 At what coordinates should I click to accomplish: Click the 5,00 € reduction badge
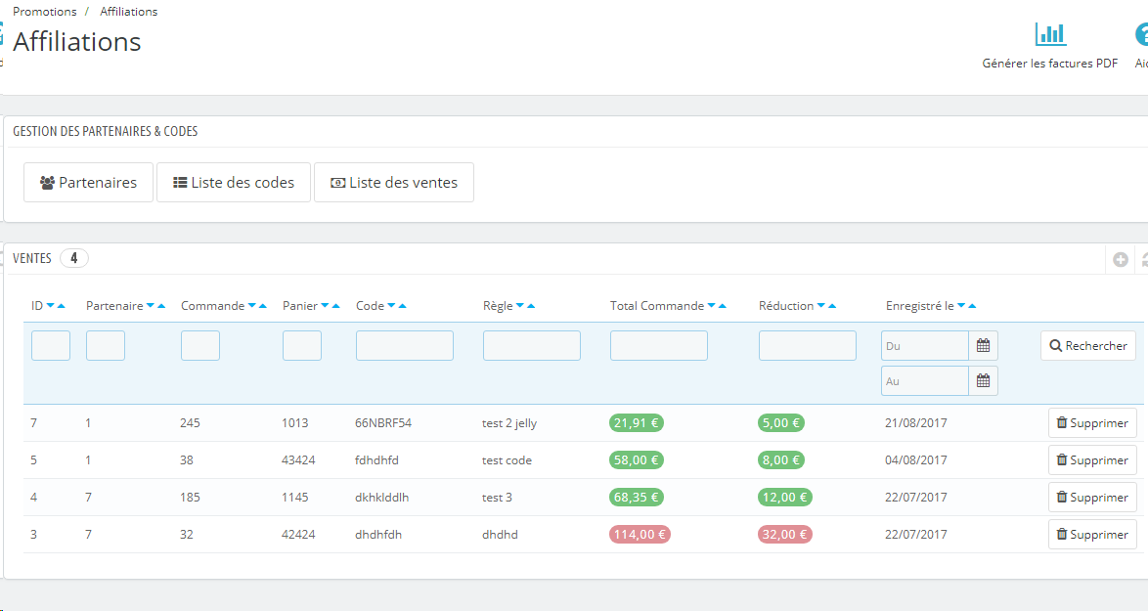[x=781, y=423]
